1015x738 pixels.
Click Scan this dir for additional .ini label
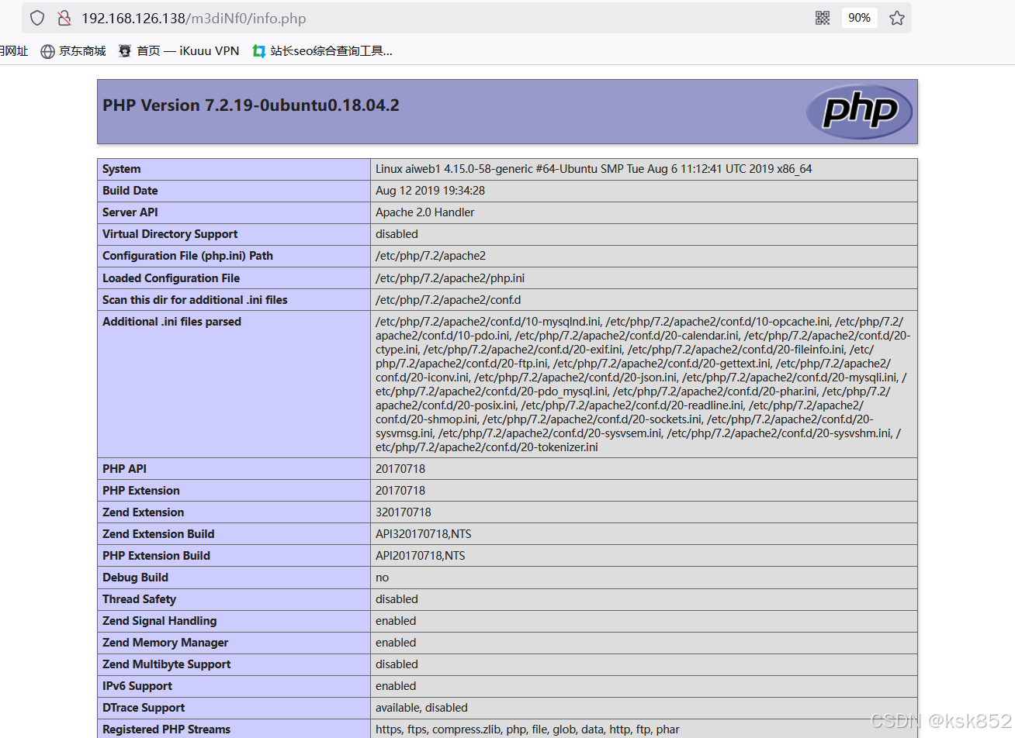(195, 300)
